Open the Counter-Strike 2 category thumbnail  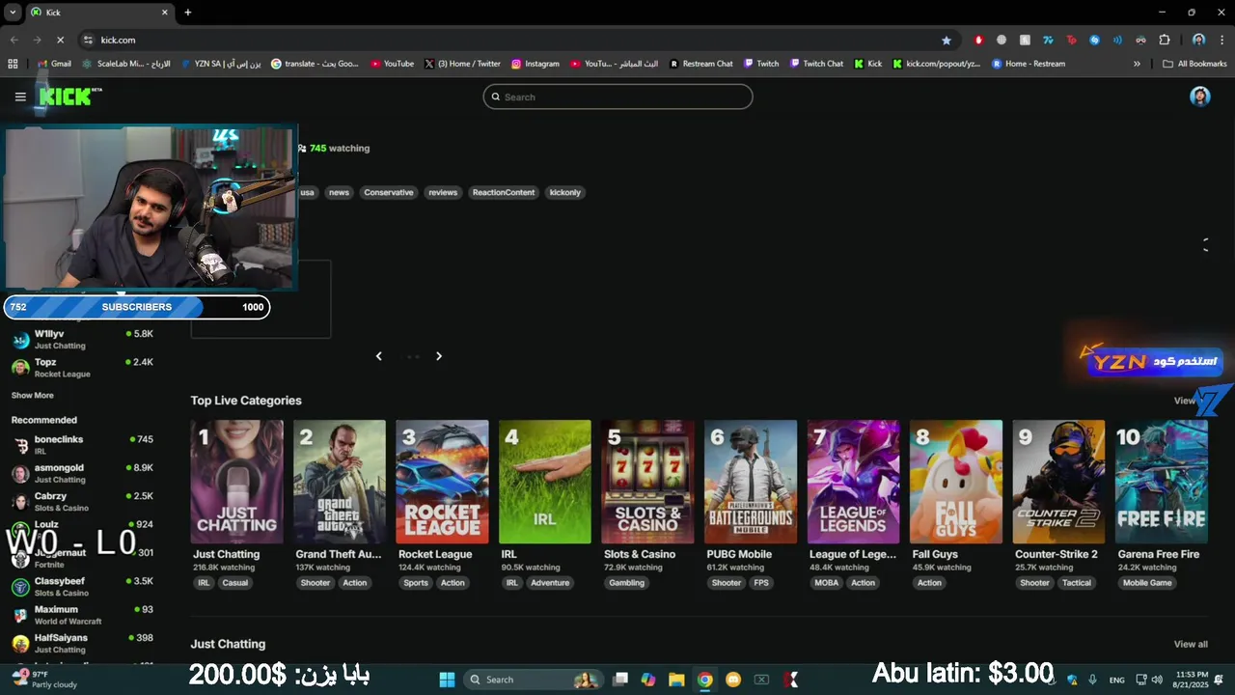(x=1058, y=482)
